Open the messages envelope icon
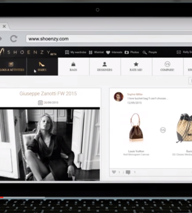 [x=179, y=52]
